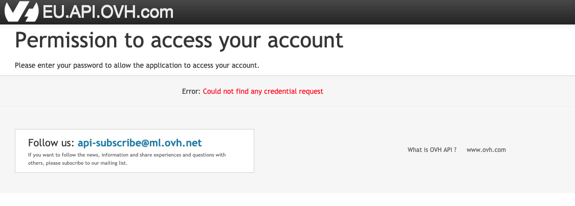Click the black "Error:" label
This screenshot has width=575, height=206.
tap(191, 92)
